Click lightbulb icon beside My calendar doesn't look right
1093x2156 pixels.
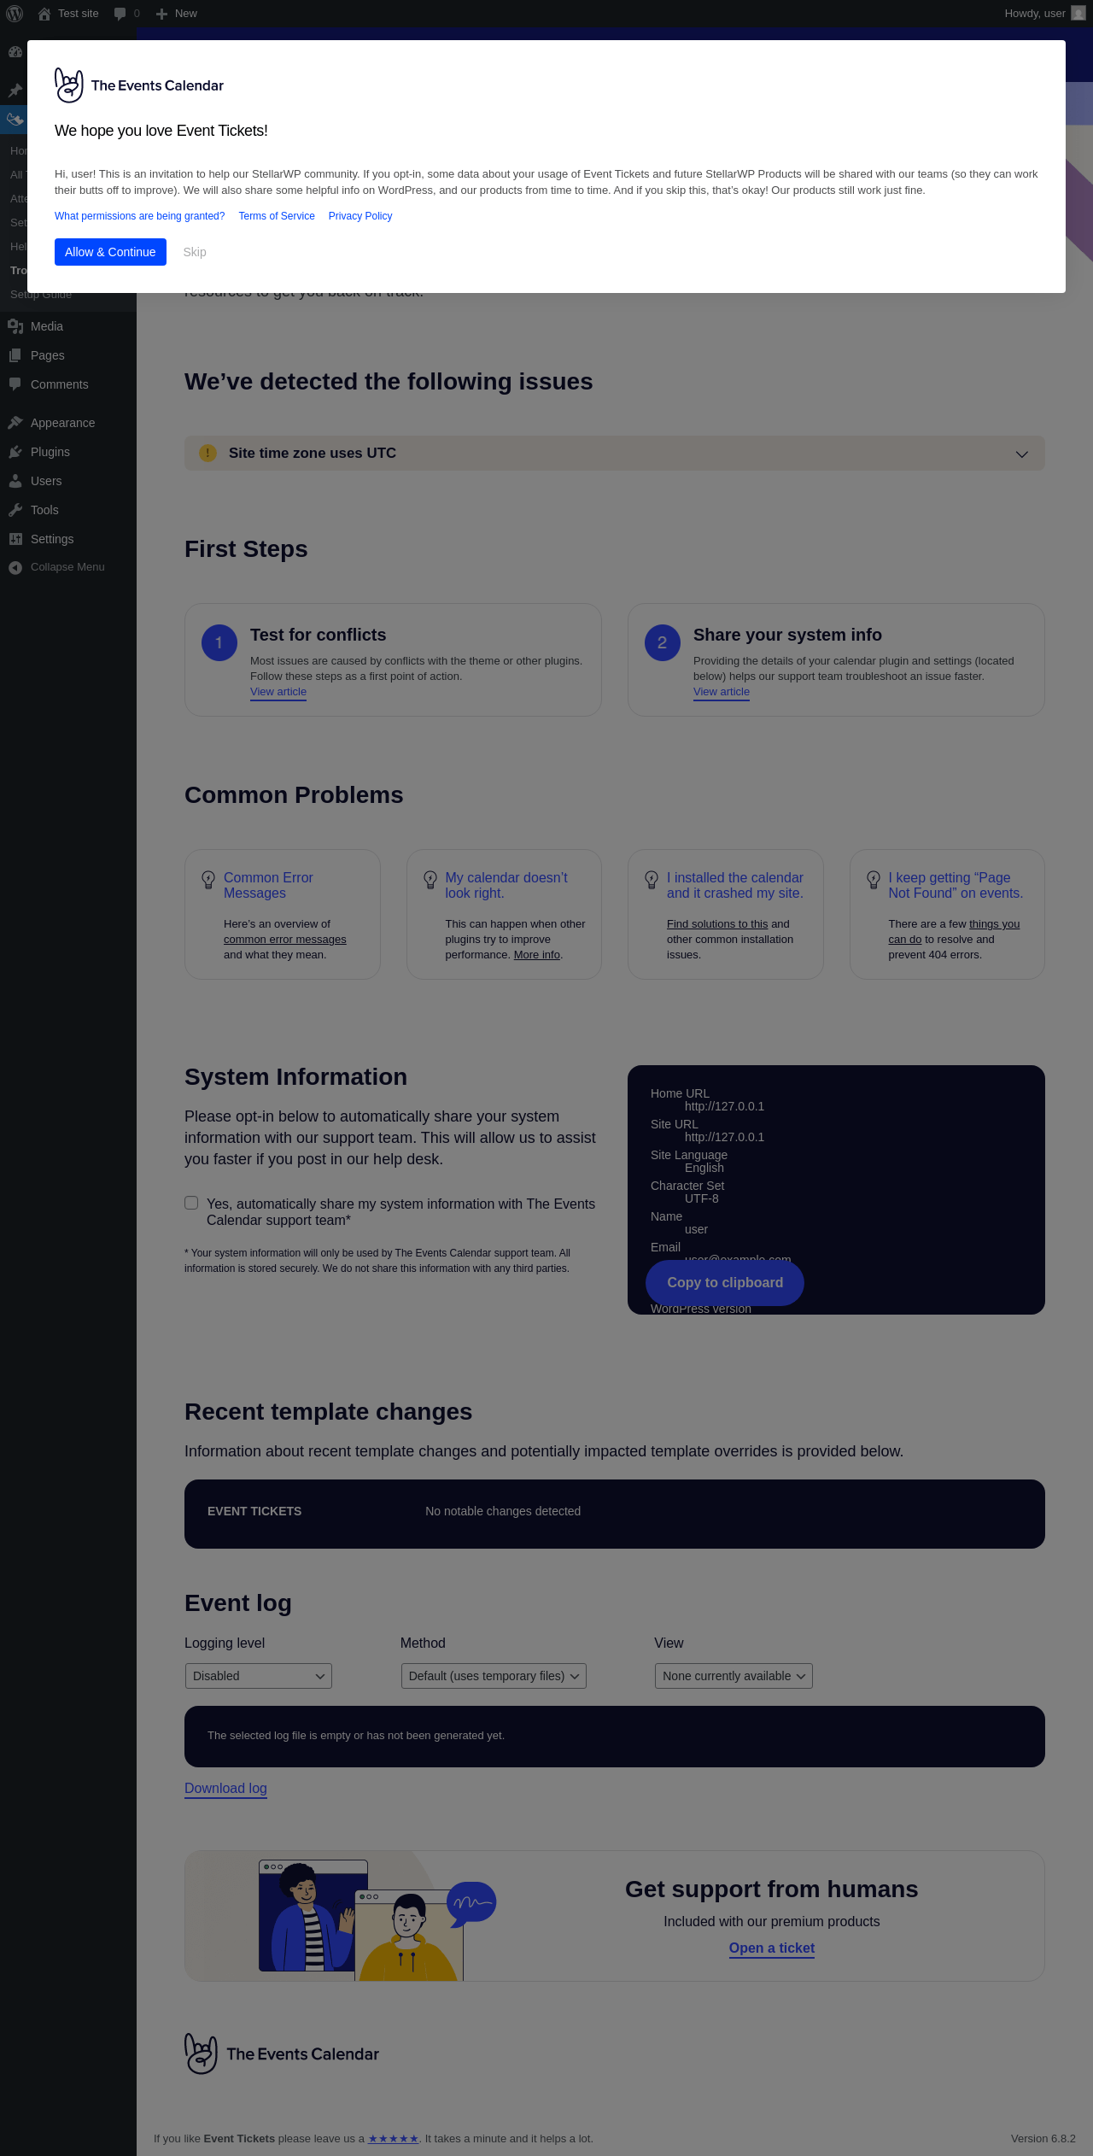pyautogui.click(x=430, y=880)
